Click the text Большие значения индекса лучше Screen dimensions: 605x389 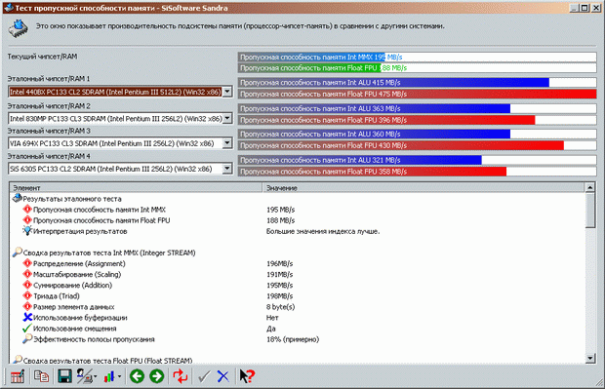click(323, 231)
